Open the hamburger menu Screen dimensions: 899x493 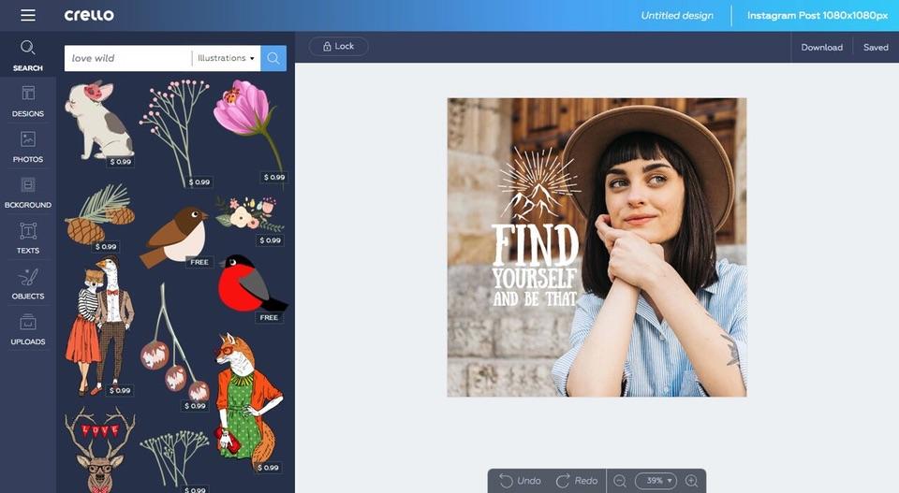(27, 15)
